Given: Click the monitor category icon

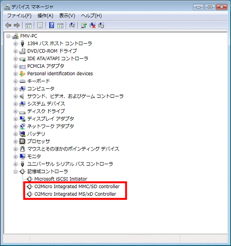Looking at the screenshot, I should pyautogui.click(x=23, y=157).
